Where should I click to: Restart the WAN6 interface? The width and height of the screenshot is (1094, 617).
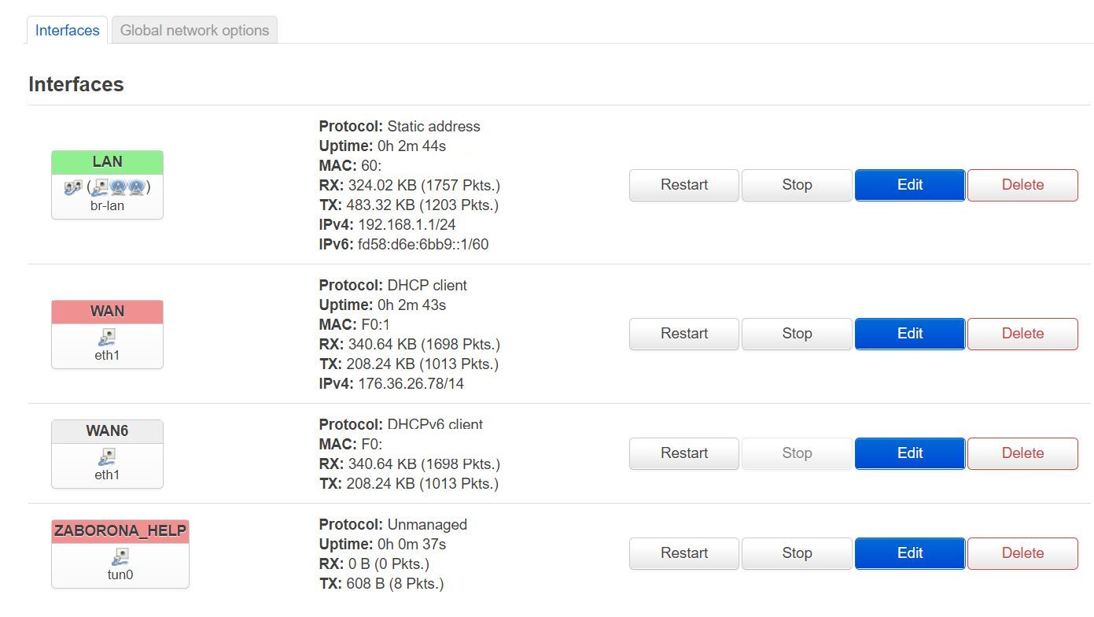[684, 453]
